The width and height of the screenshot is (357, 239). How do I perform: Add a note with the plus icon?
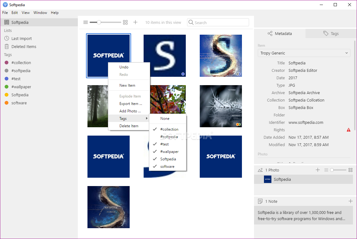(x=350, y=201)
